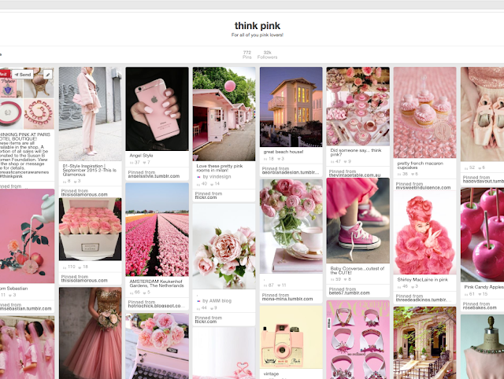Click the red Pin it button on the first pin
This screenshot has width=504, height=379.
(x=5, y=75)
